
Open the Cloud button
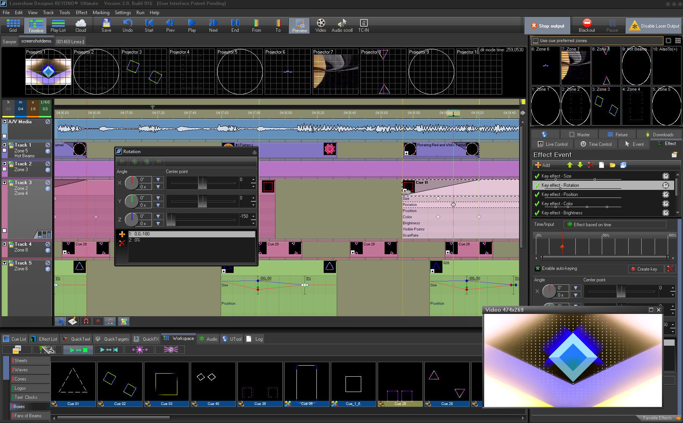click(80, 26)
